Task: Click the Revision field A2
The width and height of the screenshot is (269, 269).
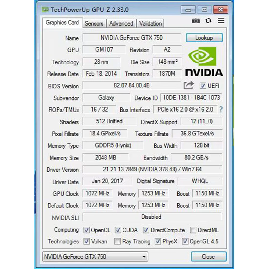Action: (x=167, y=49)
